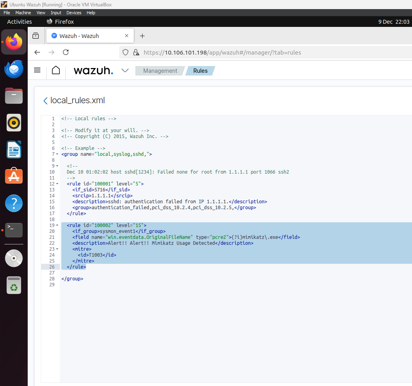Open the Wazuh hamburger navigation menu
The image size is (412, 386).
click(37, 70)
